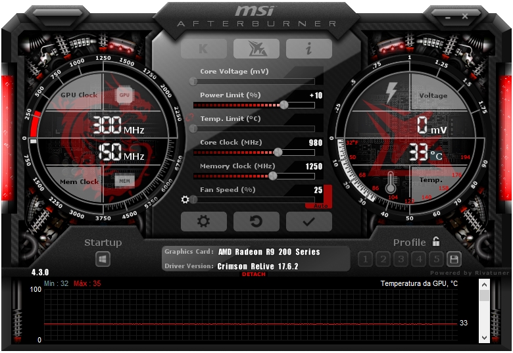Image resolution: width=513 pixels, height=353 pixels.
Task: Click the Core Voltage (mV) label
Action: (234, 71)
